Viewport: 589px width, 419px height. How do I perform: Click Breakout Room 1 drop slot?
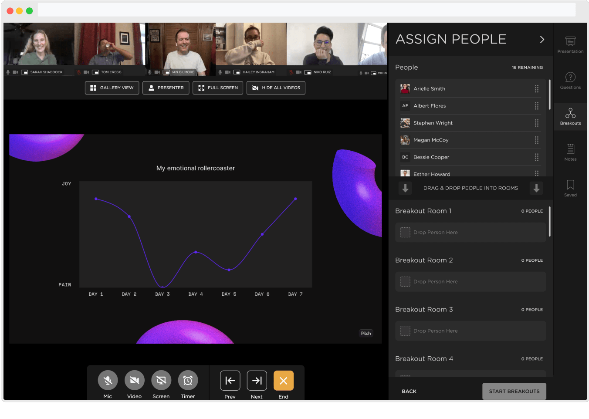471,233
